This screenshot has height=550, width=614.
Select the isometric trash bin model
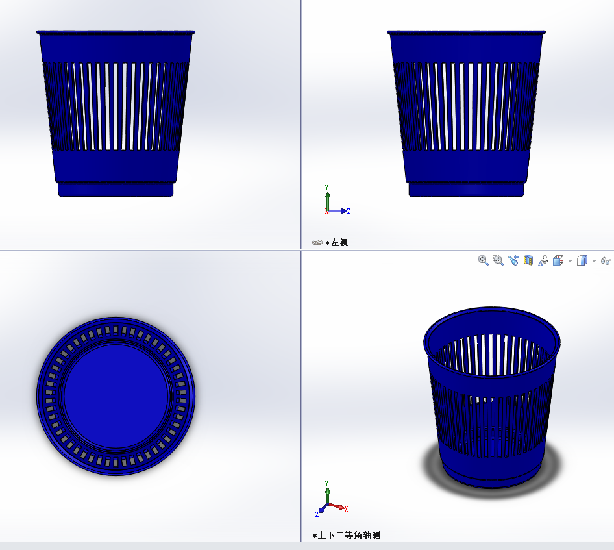click(x=492, y=397)
